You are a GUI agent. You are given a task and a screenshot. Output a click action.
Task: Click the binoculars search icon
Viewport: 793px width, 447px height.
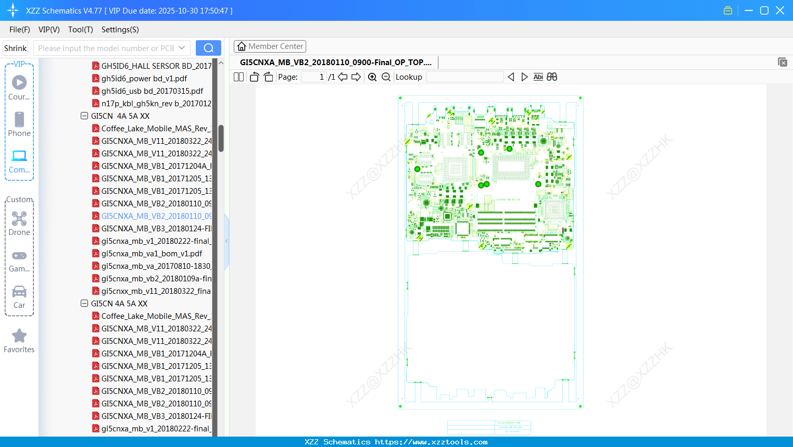click(552, 77)
